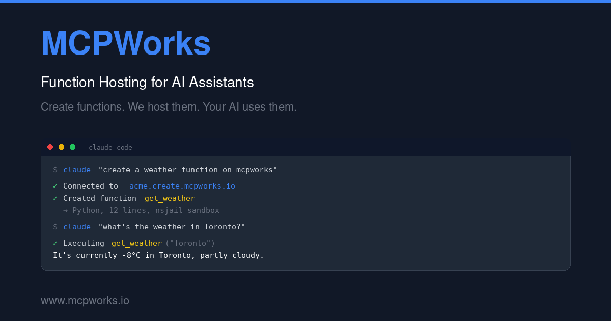Click the get_weather name after 'Created function'
Image resolution: width=611 pixels, height=321 pixels.
tap(170, 198)
